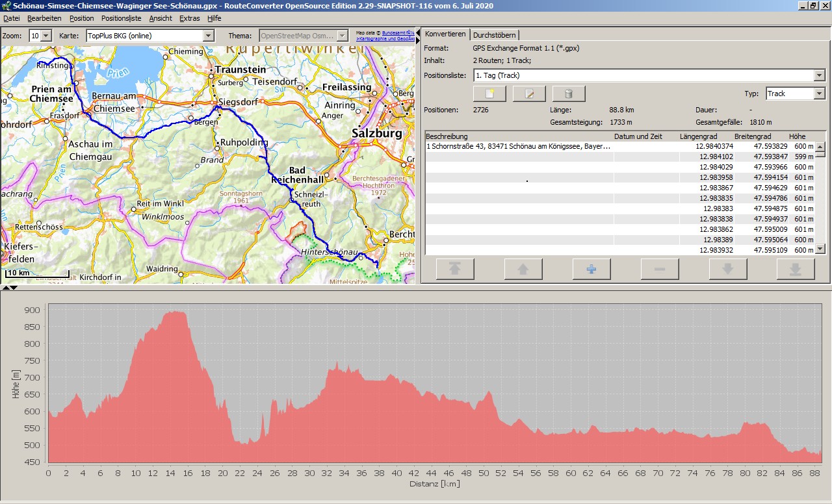The width and height of the screenshot is (832, 504).
Task: Move selected position to top of list
Action: 455,269
